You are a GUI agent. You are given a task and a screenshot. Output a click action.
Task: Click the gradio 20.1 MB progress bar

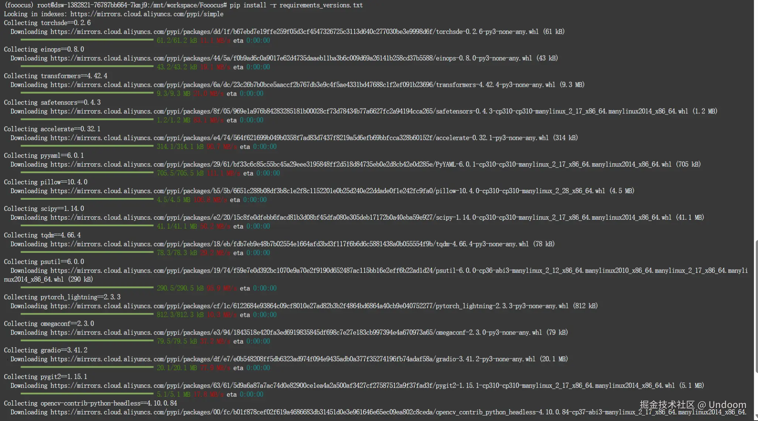tap(87, 367)
